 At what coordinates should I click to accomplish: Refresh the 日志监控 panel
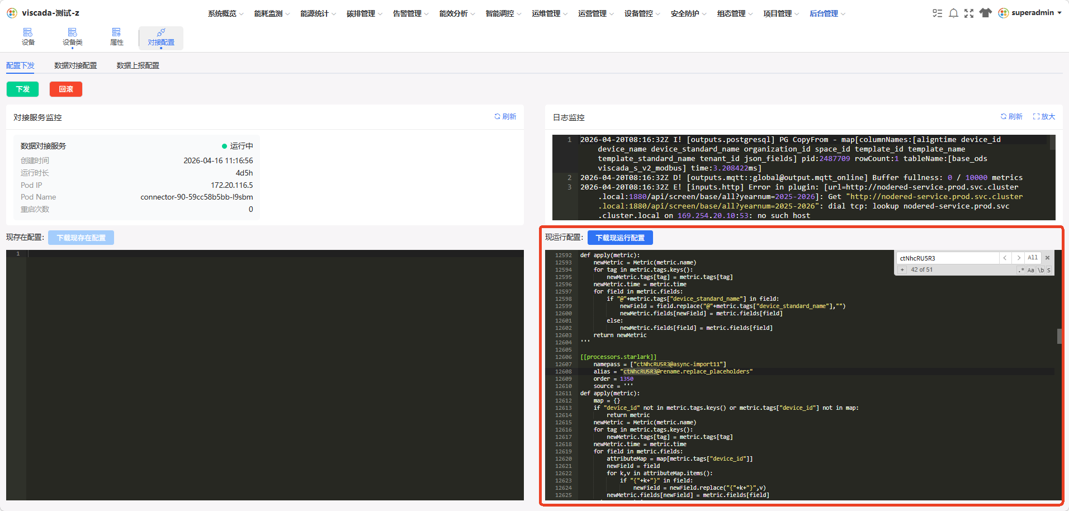click(1011, 116)
